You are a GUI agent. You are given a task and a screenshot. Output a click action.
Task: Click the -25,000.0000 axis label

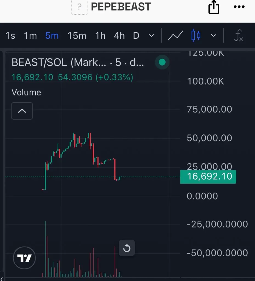pos(217,224)
